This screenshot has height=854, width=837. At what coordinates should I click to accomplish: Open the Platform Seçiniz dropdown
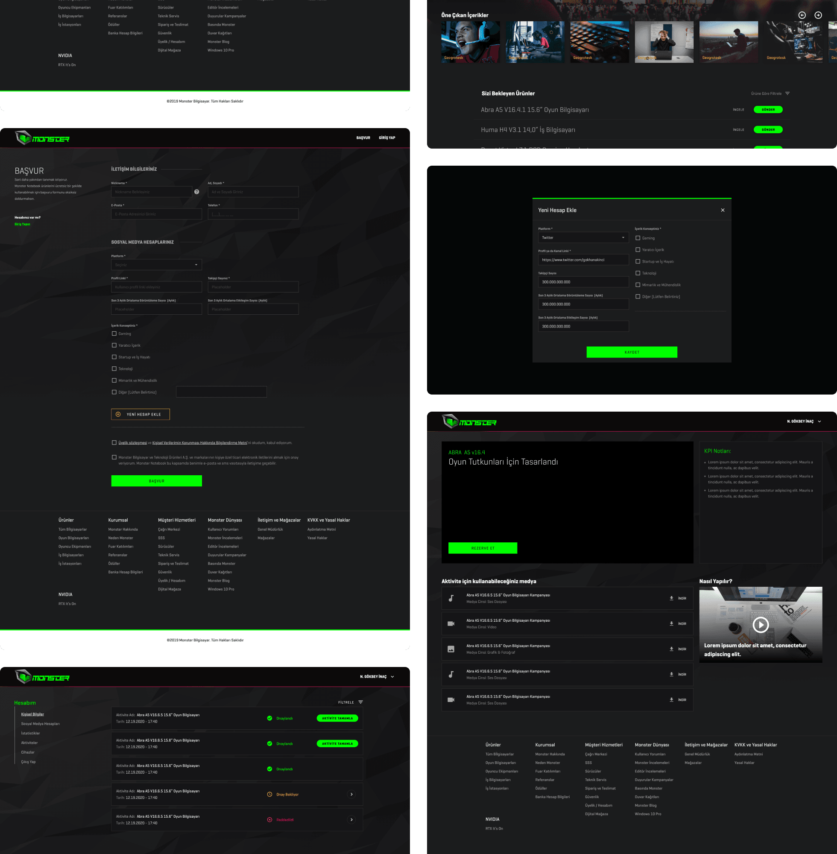tap(156, 265)
